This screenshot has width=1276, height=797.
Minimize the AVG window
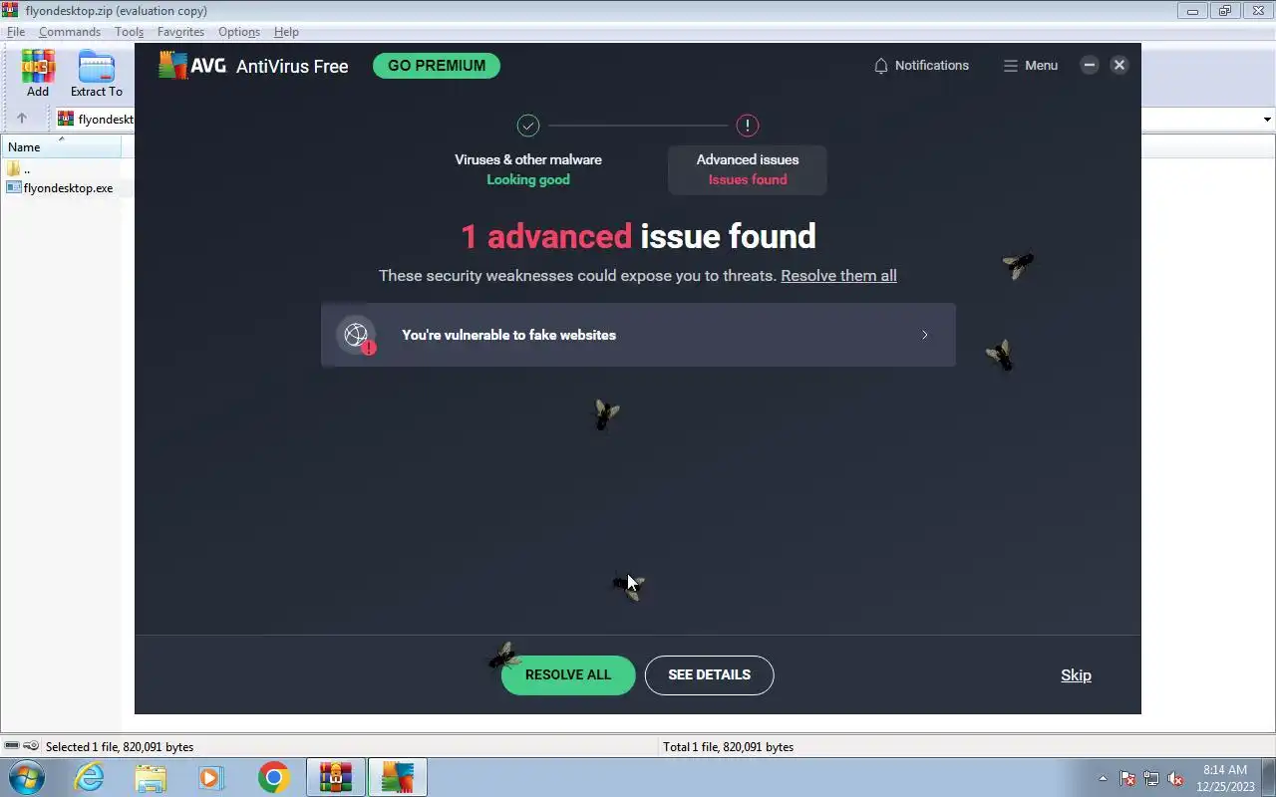click(x=1090, y=65)
